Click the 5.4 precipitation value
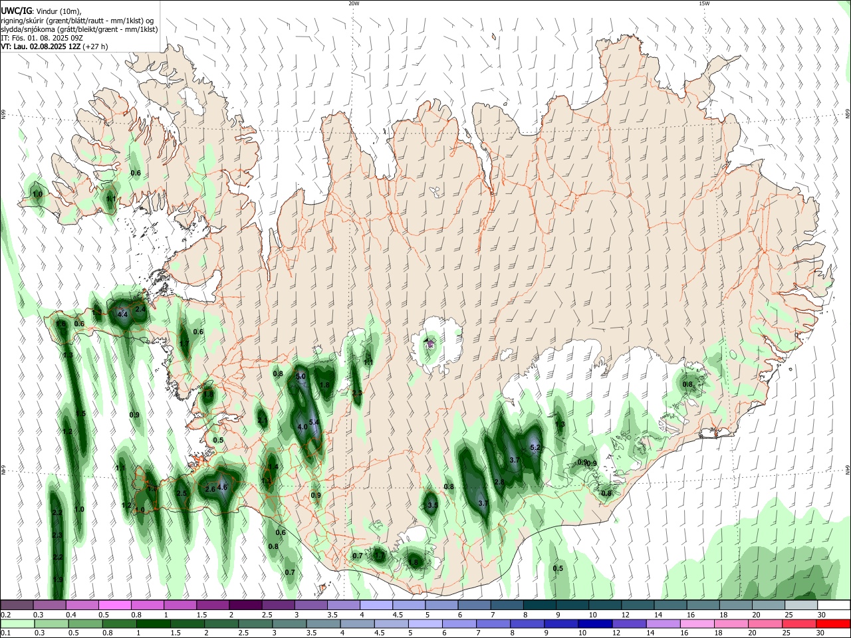 pos(314,422)
